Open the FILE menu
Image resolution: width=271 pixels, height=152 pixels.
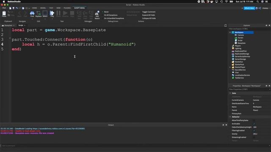[x=4, y=8]
